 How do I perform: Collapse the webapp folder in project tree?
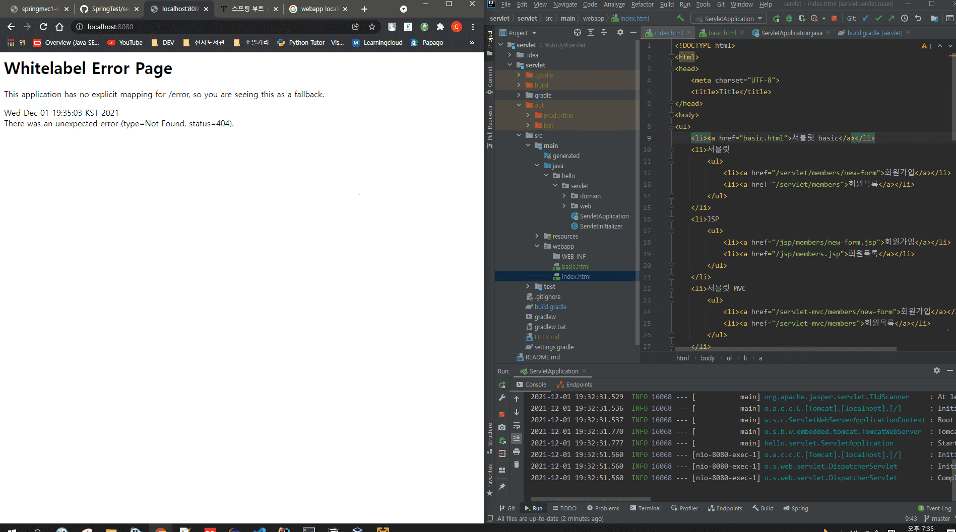coord(537,246)
